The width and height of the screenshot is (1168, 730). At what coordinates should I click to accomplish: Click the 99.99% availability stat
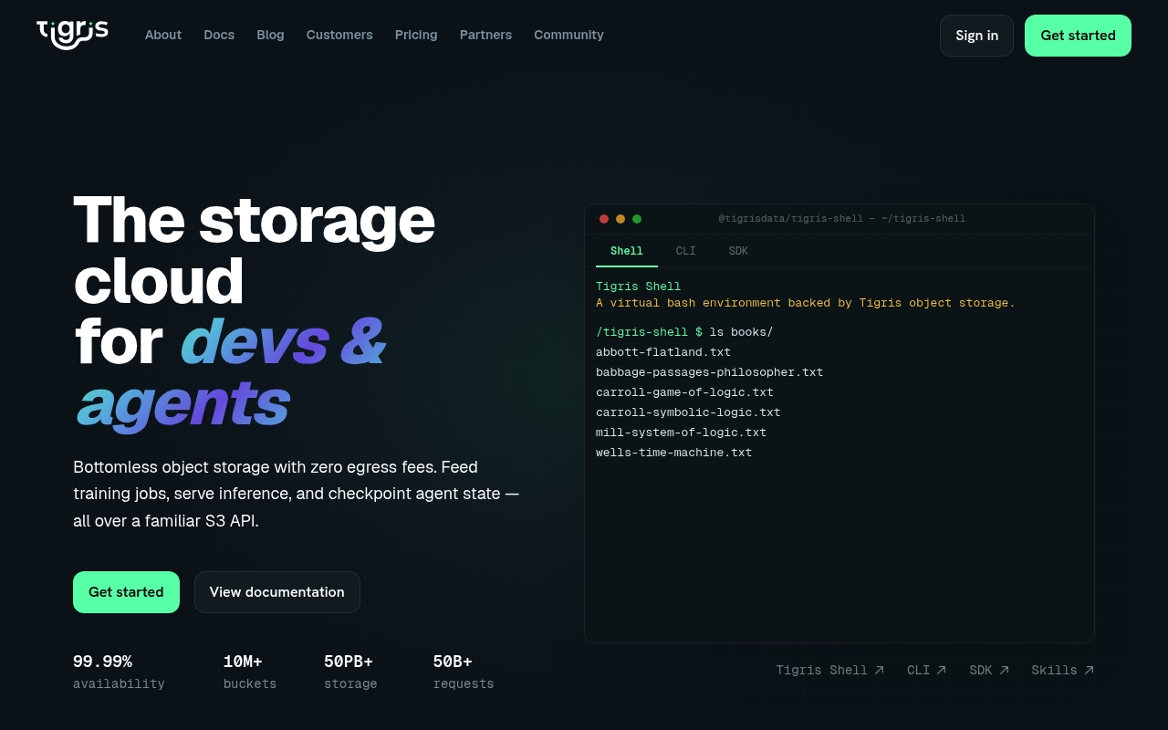coord(119,672)
